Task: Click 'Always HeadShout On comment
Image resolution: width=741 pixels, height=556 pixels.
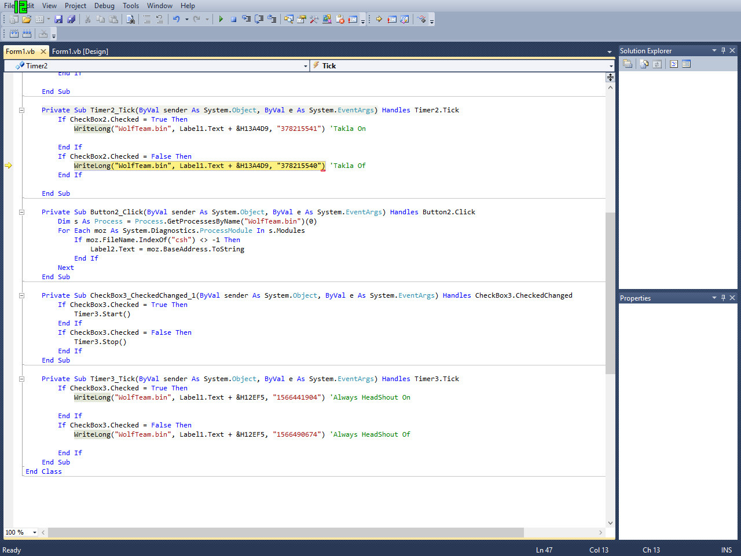Action: 370,397
